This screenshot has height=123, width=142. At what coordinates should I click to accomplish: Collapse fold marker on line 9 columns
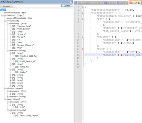point(83,37)
